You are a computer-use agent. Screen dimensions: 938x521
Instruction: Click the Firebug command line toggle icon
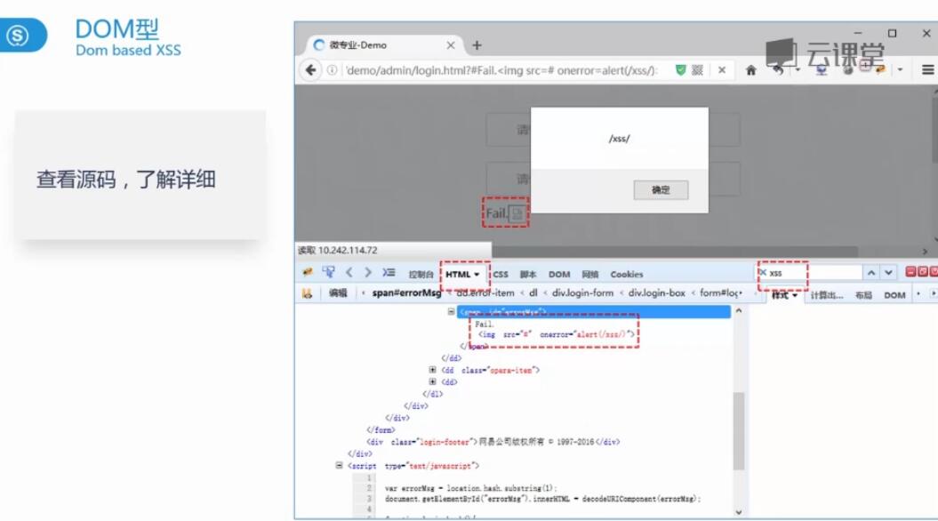click(x=389, y=273)
